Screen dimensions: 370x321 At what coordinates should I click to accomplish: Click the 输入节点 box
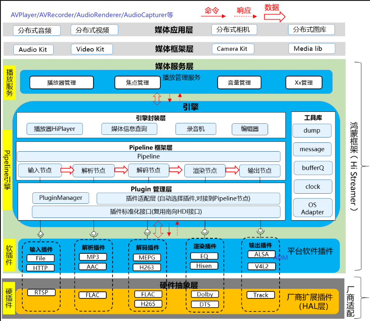click(40, 170)
